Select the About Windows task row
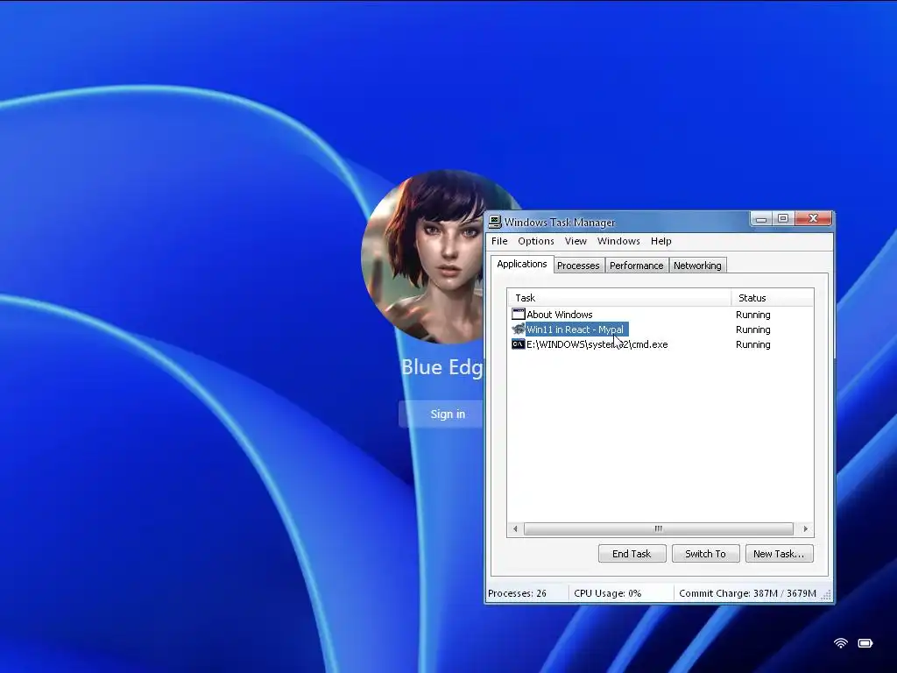This screenshot has width=897, height=673. (x=660, y=315)
